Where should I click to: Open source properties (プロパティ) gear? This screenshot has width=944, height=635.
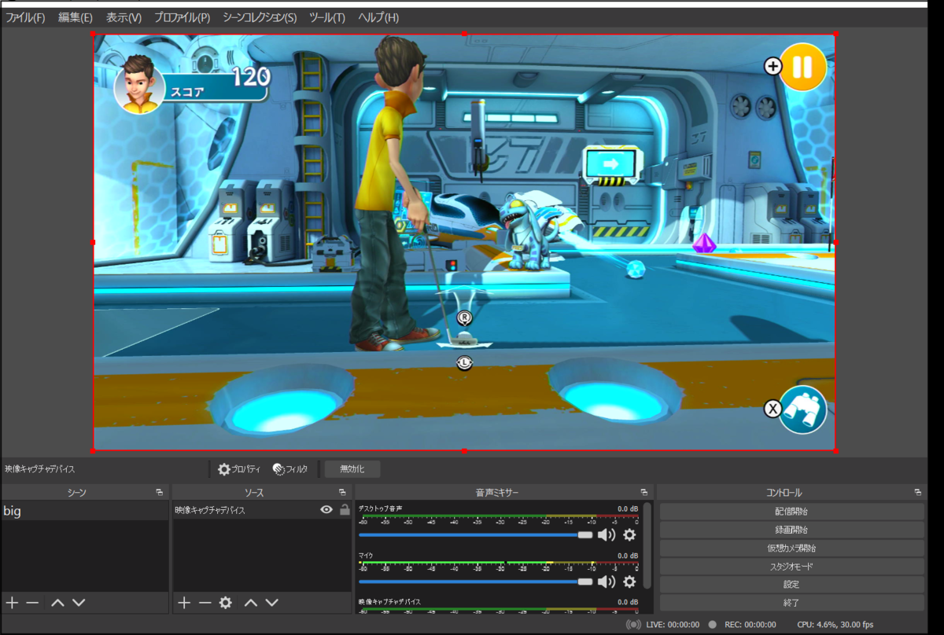[239, 469]
